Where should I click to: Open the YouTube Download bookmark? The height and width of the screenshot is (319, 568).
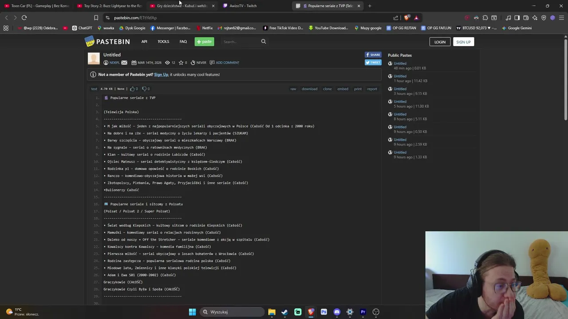329,28
